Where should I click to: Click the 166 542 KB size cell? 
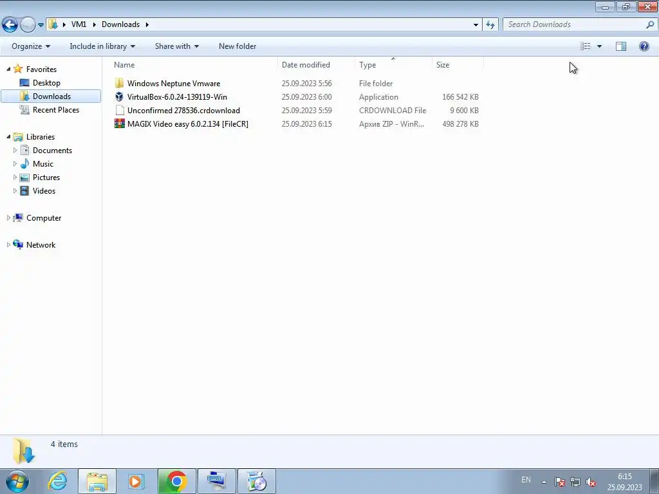[x=460, y=96]
